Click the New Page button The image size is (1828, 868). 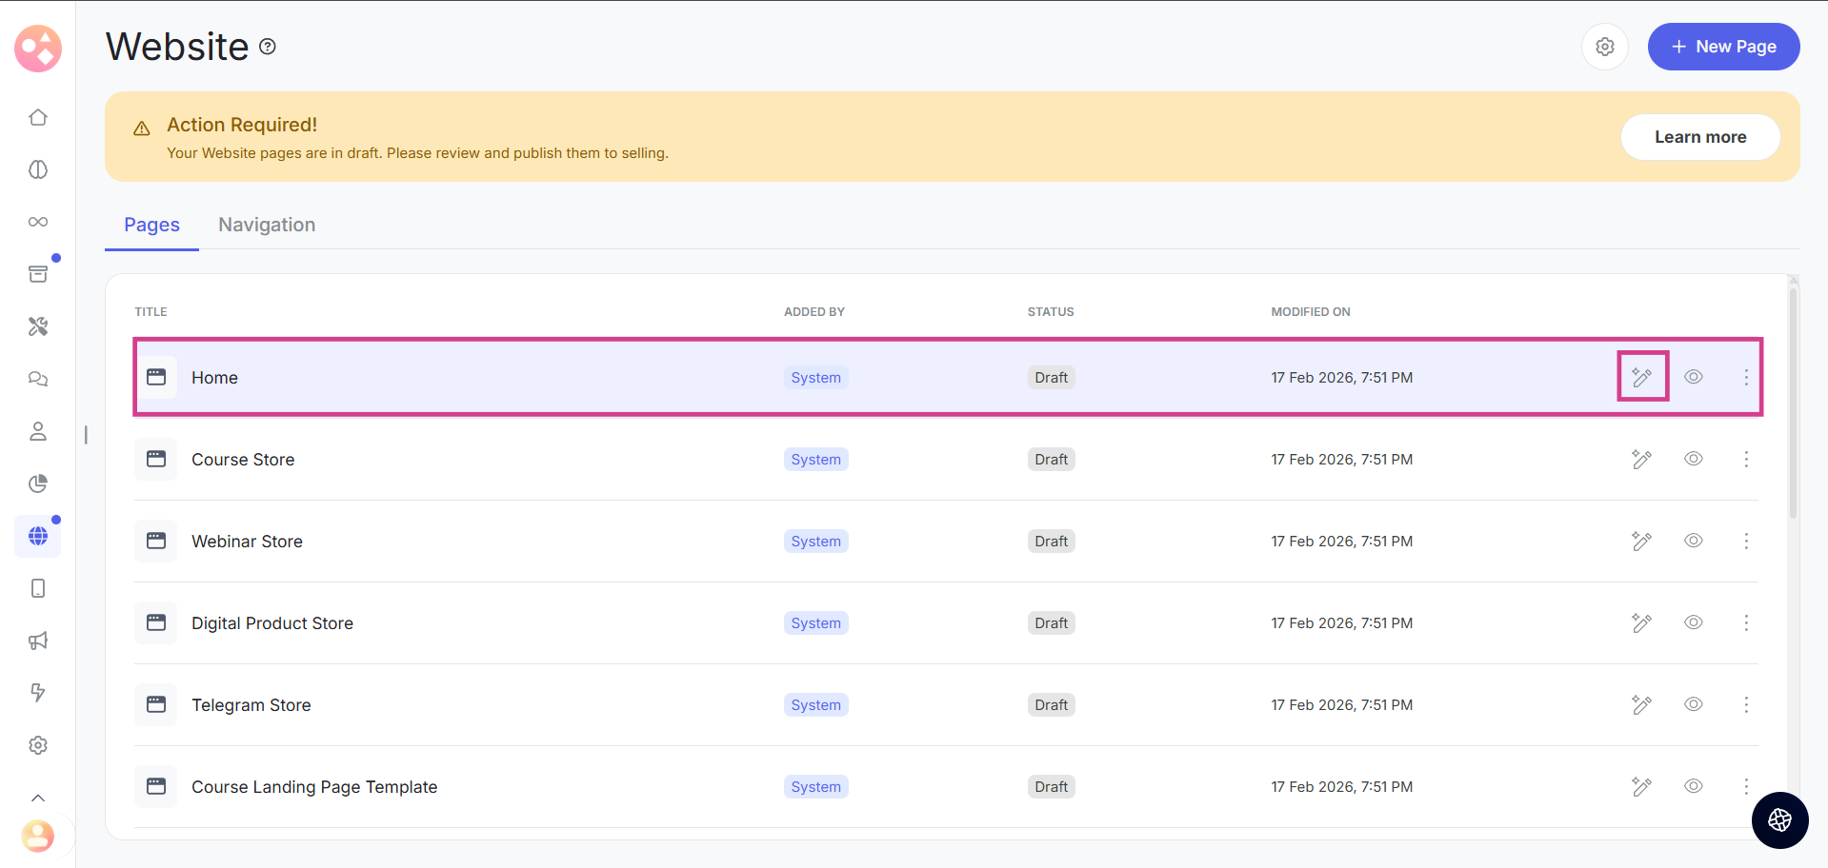pos(1723,47)
